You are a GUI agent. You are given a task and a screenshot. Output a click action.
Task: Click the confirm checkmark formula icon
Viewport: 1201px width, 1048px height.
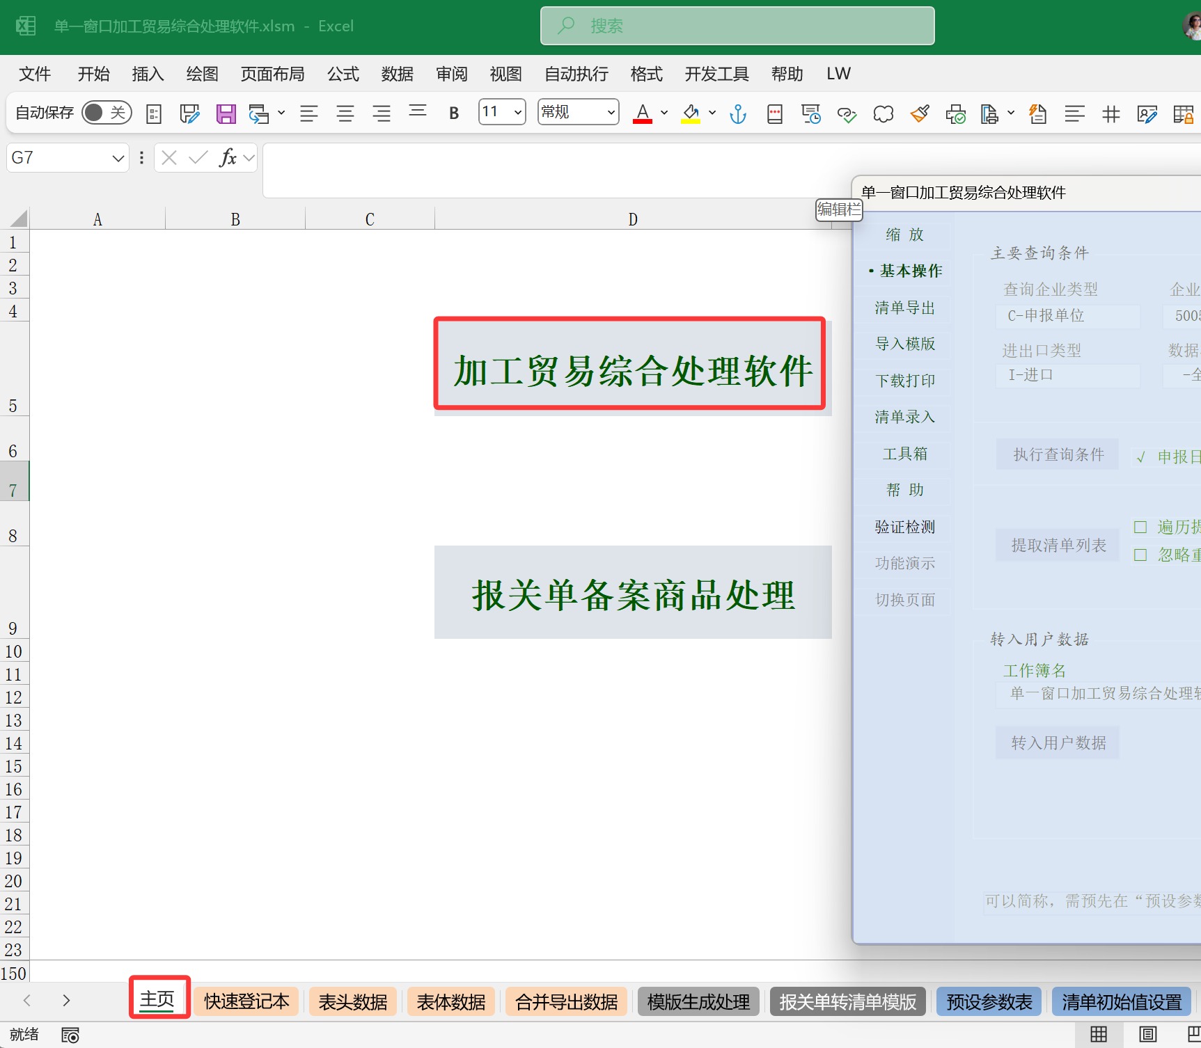[x=198, y=158]
